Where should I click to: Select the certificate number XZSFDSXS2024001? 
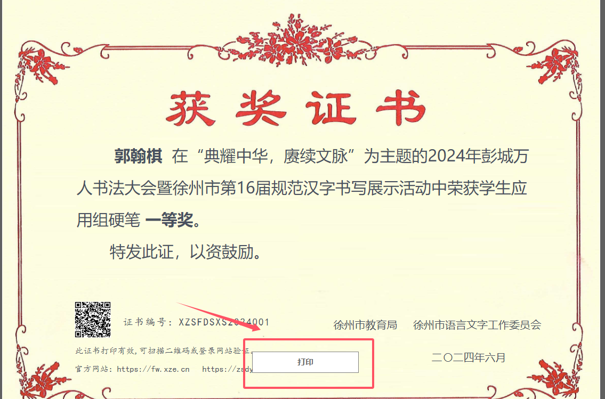tap(224, 322)
